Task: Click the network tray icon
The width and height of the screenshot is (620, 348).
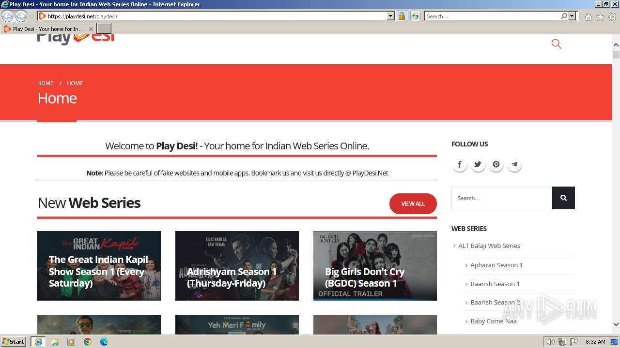Action: coord(562,342)
